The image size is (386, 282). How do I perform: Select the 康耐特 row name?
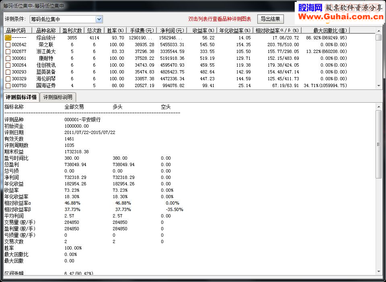46,59
